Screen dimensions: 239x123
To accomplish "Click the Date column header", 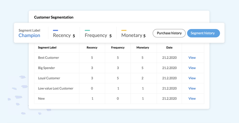I will pyautogui.click(x=169, y=48).
